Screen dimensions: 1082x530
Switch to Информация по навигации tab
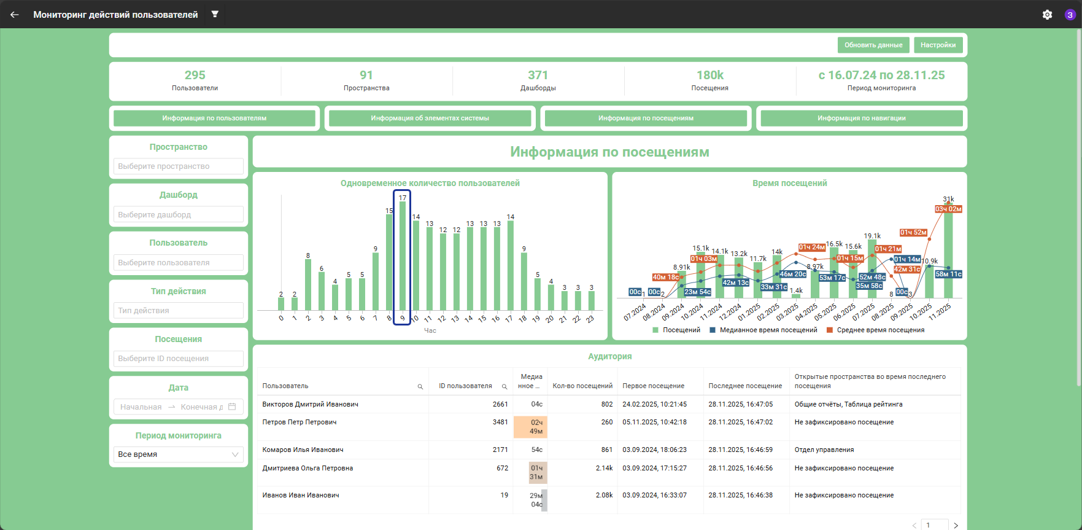click(x=862, y=119)
